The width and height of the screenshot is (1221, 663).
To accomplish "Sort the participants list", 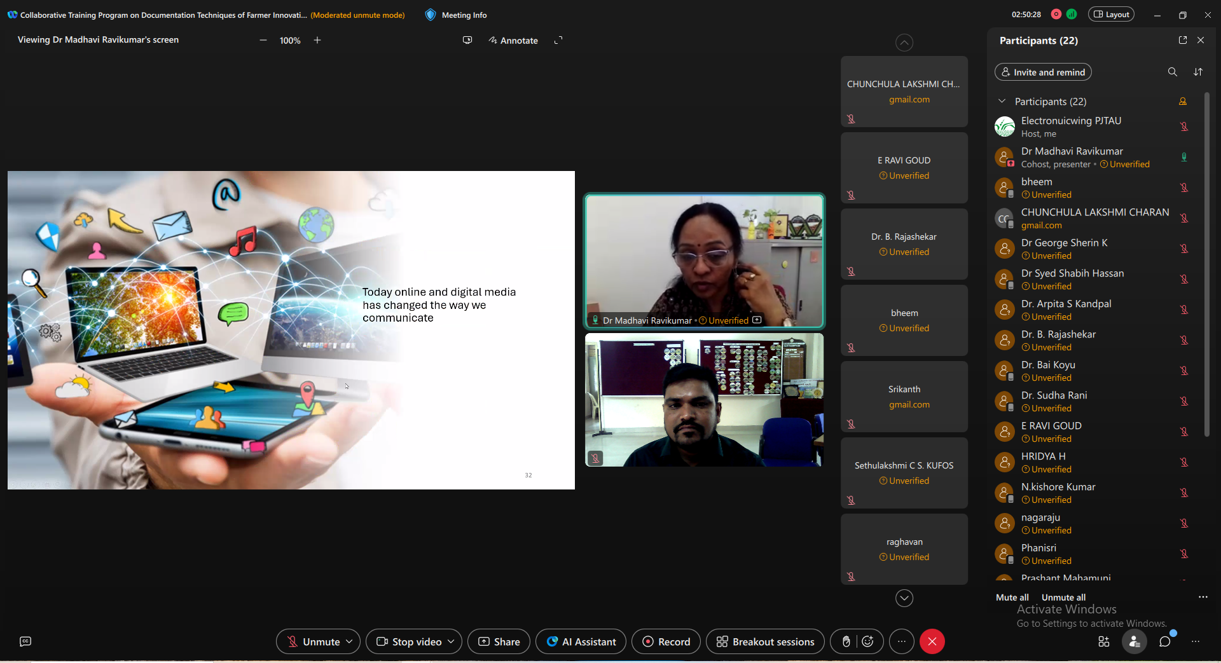I will point(1198,72).
